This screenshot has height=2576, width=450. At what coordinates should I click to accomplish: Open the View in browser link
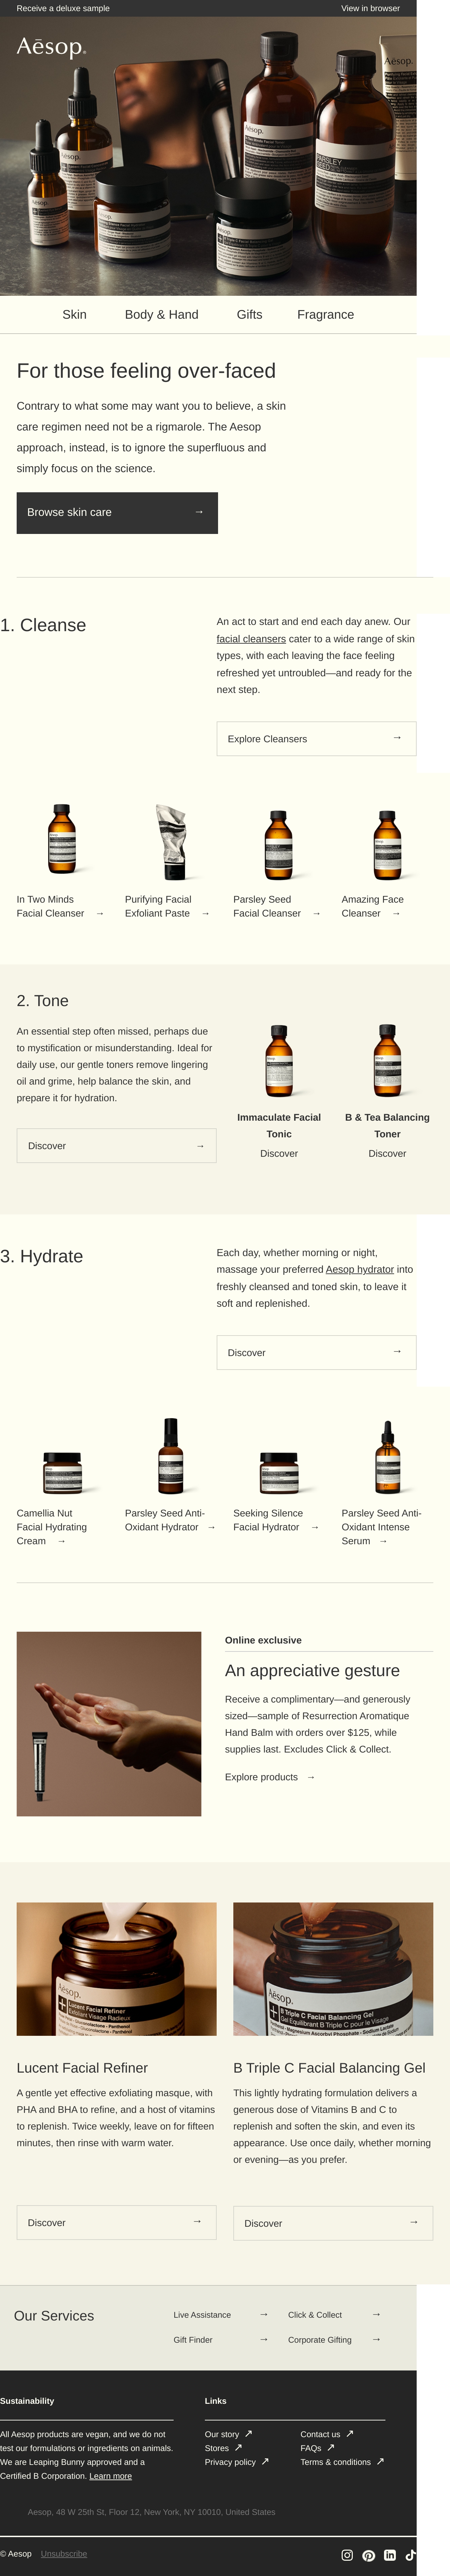click(370, 8)
